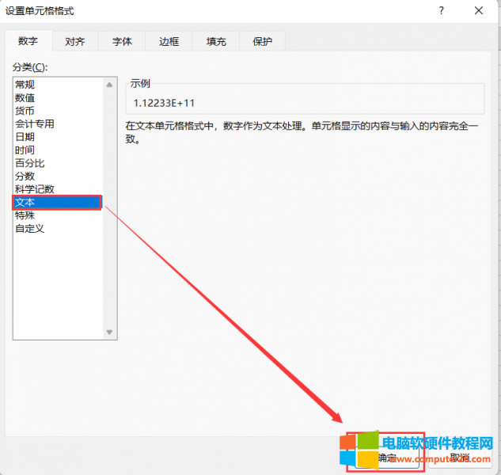Click the category list scroll down arrow
This screenshot has width=501, height=475.
[x=109, y=332]
